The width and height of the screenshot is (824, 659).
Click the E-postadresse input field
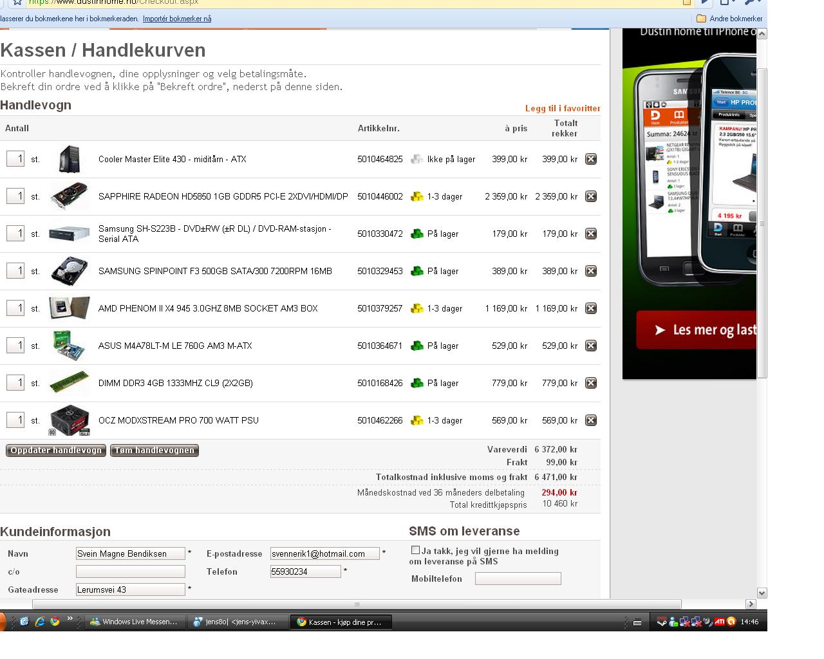[325, 553]
